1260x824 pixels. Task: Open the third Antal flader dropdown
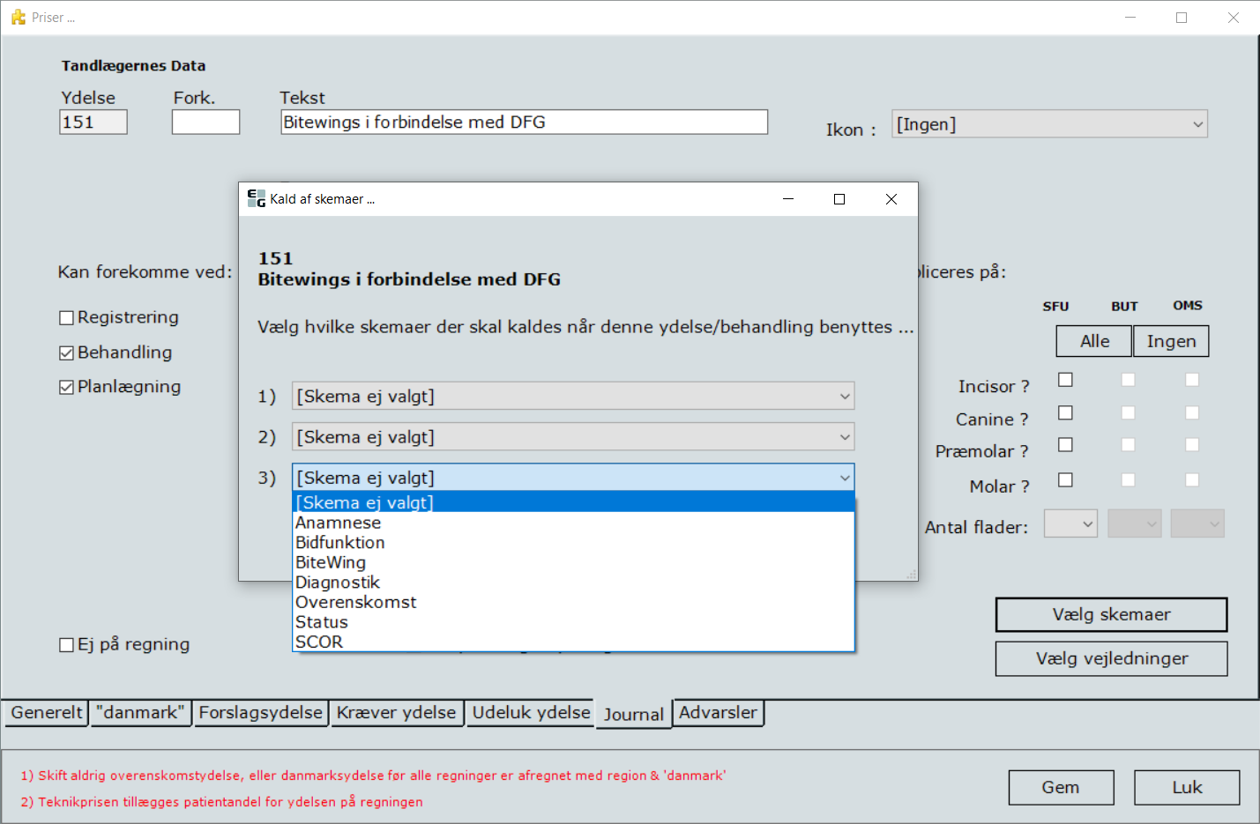point(1197,523)
